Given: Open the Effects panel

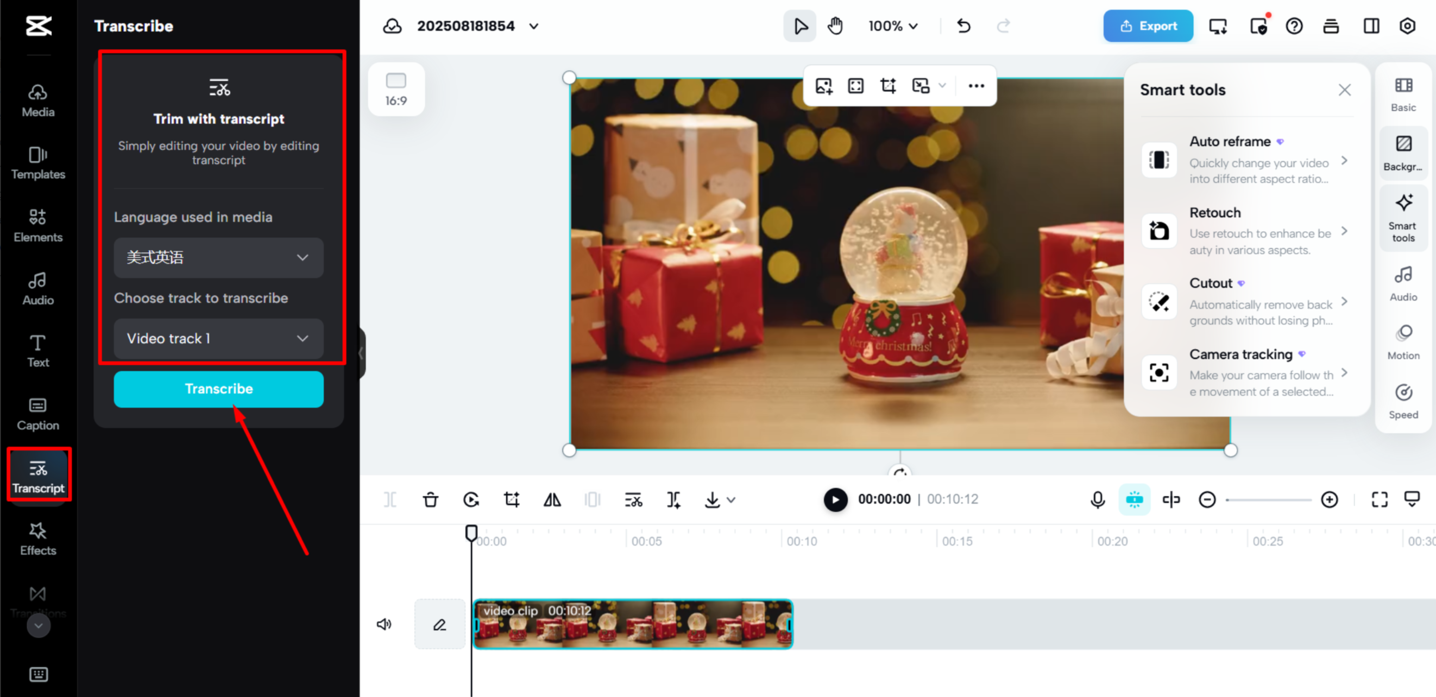Looking at the screenshot, I should pyautogui.click(x=38, y=538).
